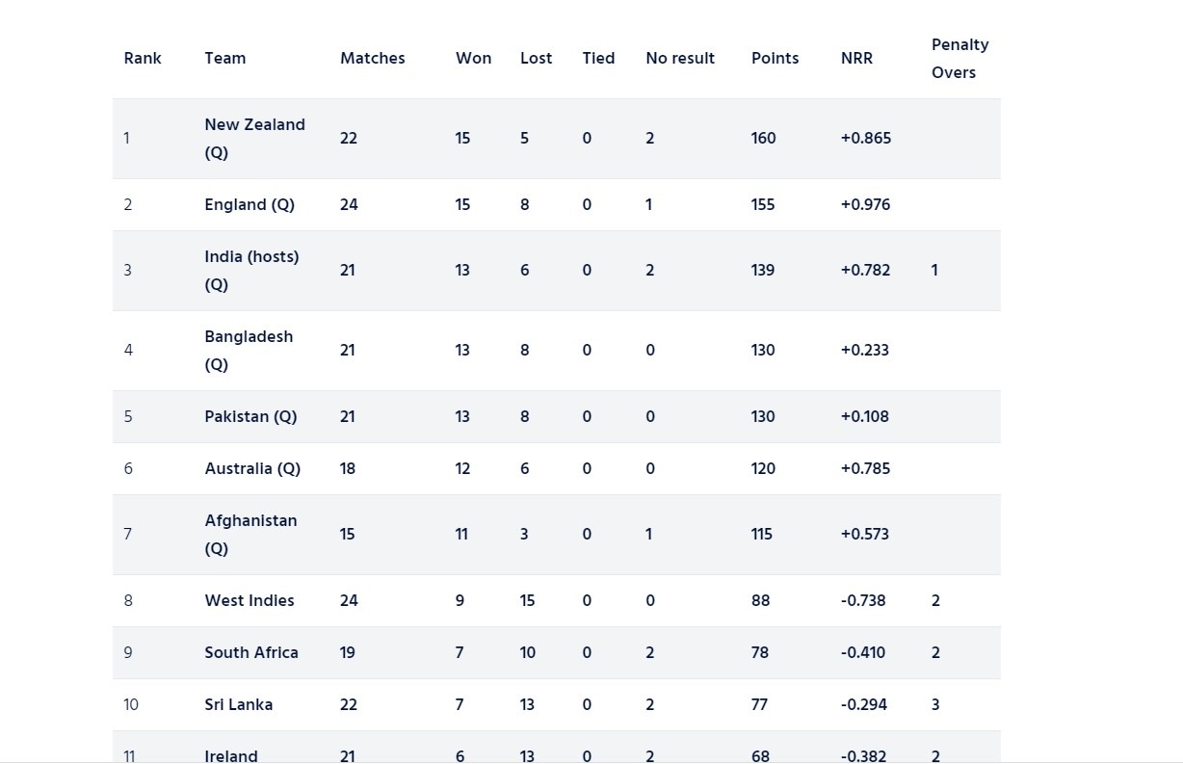Select the Sri Lanka team name
The image size is (1183, 764).
[x=239, y=705]
